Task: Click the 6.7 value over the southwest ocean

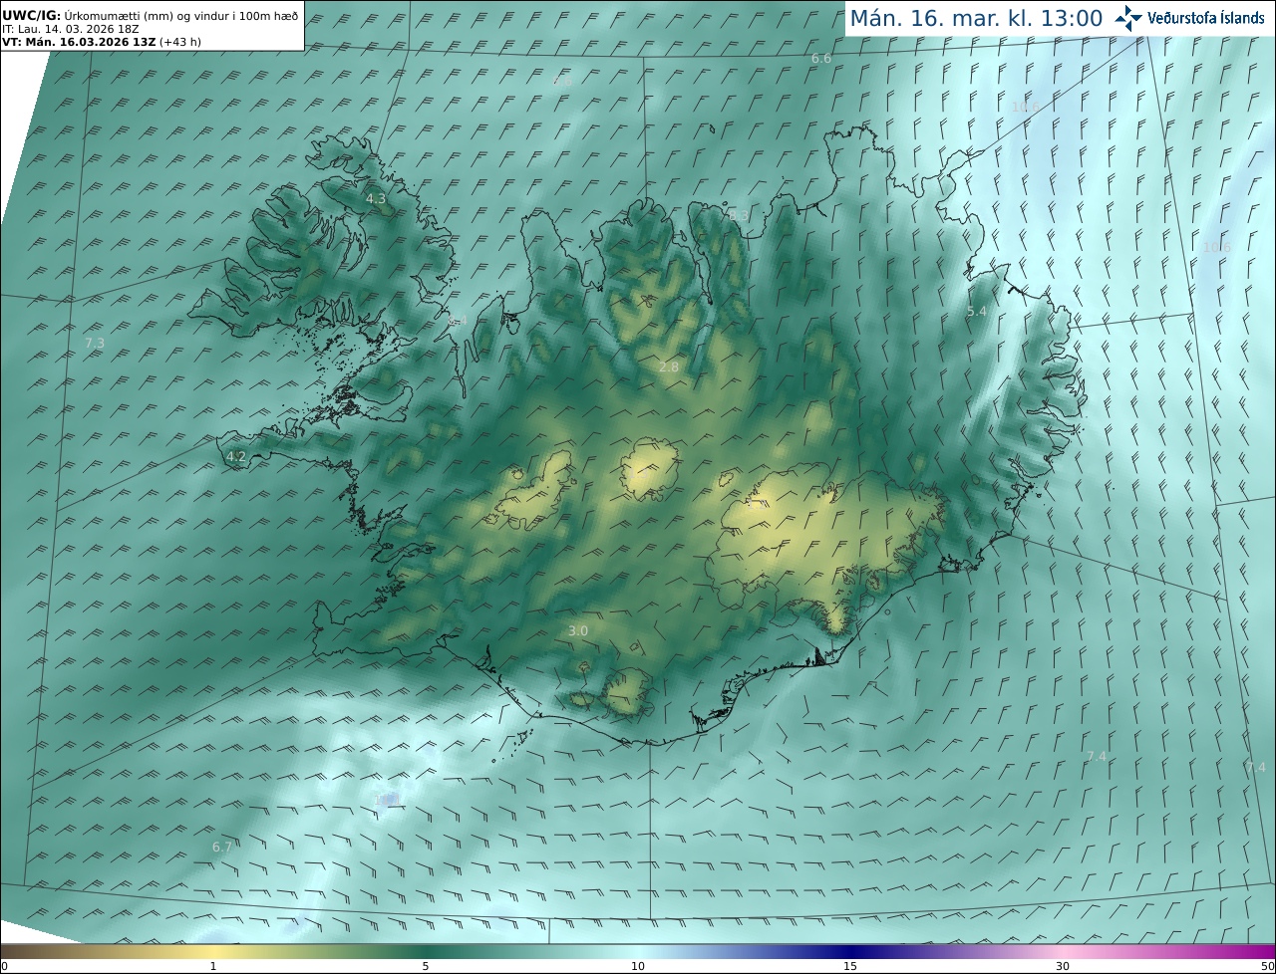Action: [222, 847]
